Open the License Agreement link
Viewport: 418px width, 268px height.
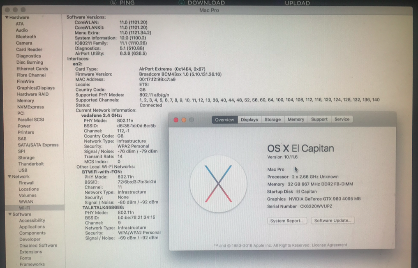pyautogui.click(x=330, y=245)
